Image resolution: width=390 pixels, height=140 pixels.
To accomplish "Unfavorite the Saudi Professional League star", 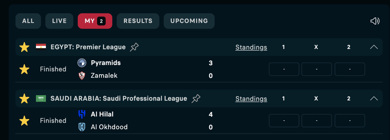I will point(24,98).
